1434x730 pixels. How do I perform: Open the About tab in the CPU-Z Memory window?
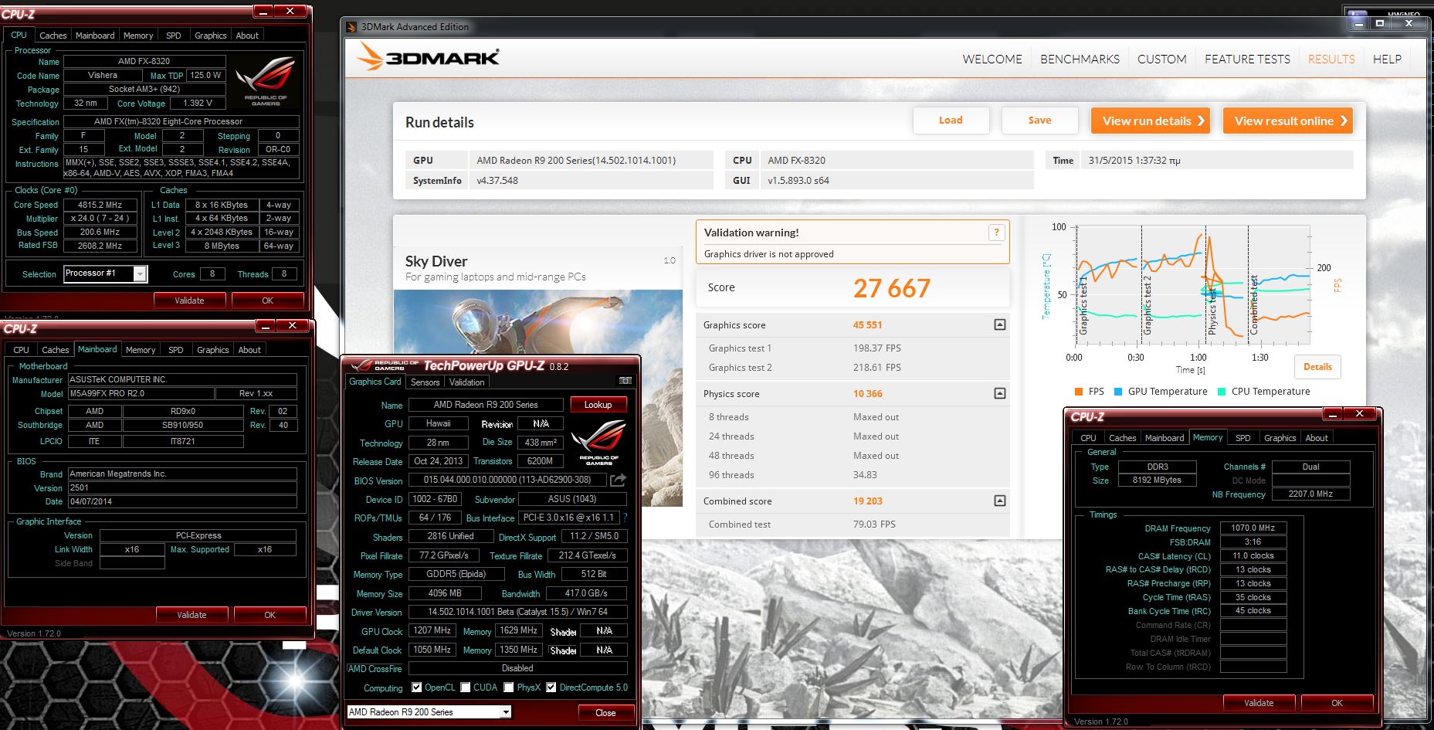click(x=1317, y=438)
